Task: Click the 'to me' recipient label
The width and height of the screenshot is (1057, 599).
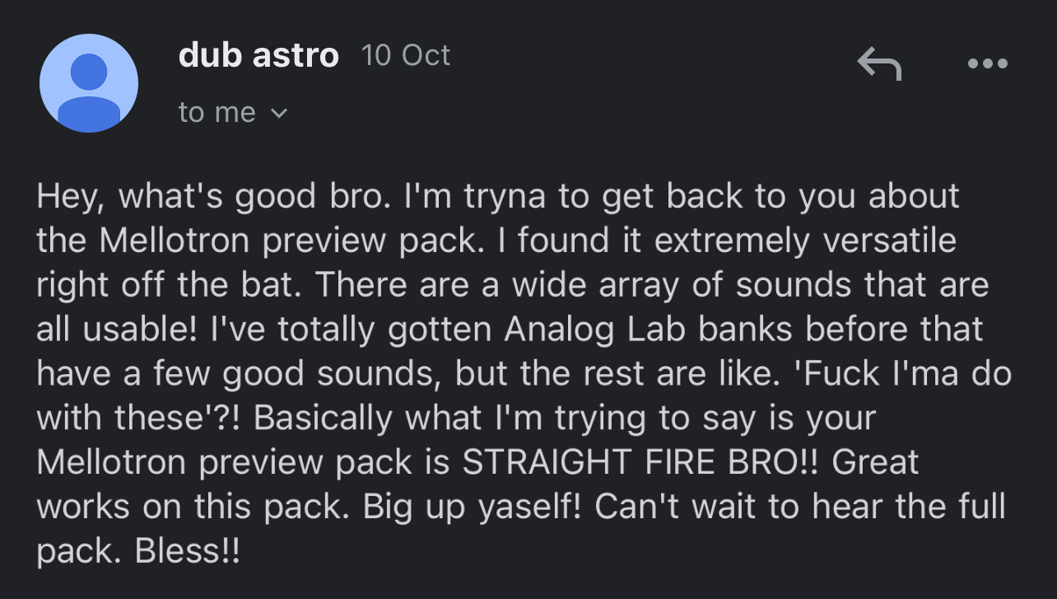Action: click(x=217, y=112)
